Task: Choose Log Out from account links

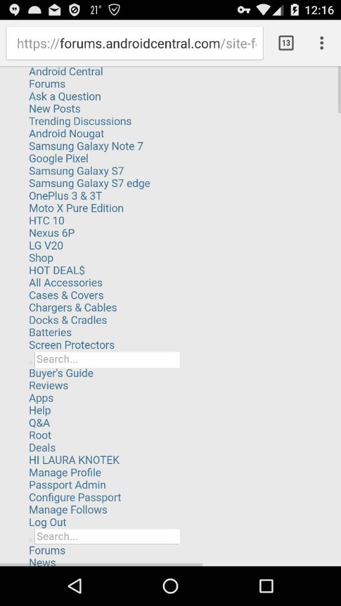Action: pyautogui.click(x=47, y=523)
